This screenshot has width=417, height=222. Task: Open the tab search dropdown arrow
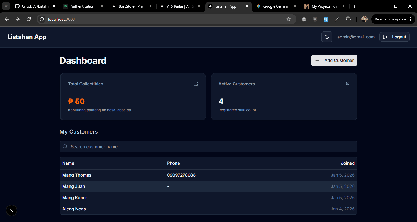(x=6, y=6)
